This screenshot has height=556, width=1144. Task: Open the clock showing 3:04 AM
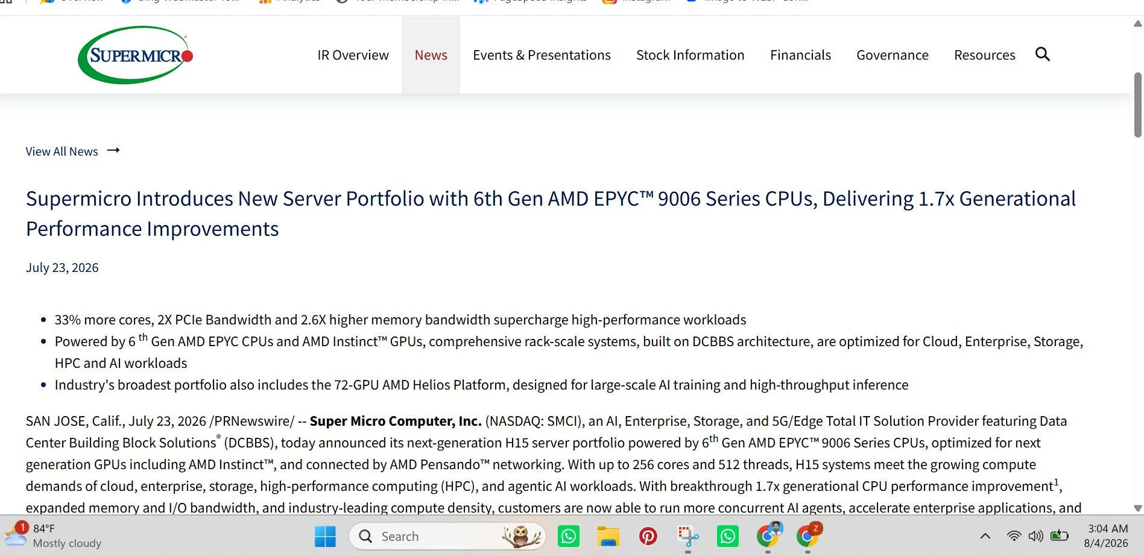[x=1106, y=535]
